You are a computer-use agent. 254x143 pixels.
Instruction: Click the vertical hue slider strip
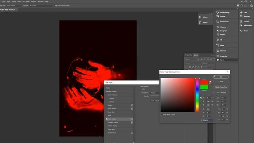tap(197, 95)
